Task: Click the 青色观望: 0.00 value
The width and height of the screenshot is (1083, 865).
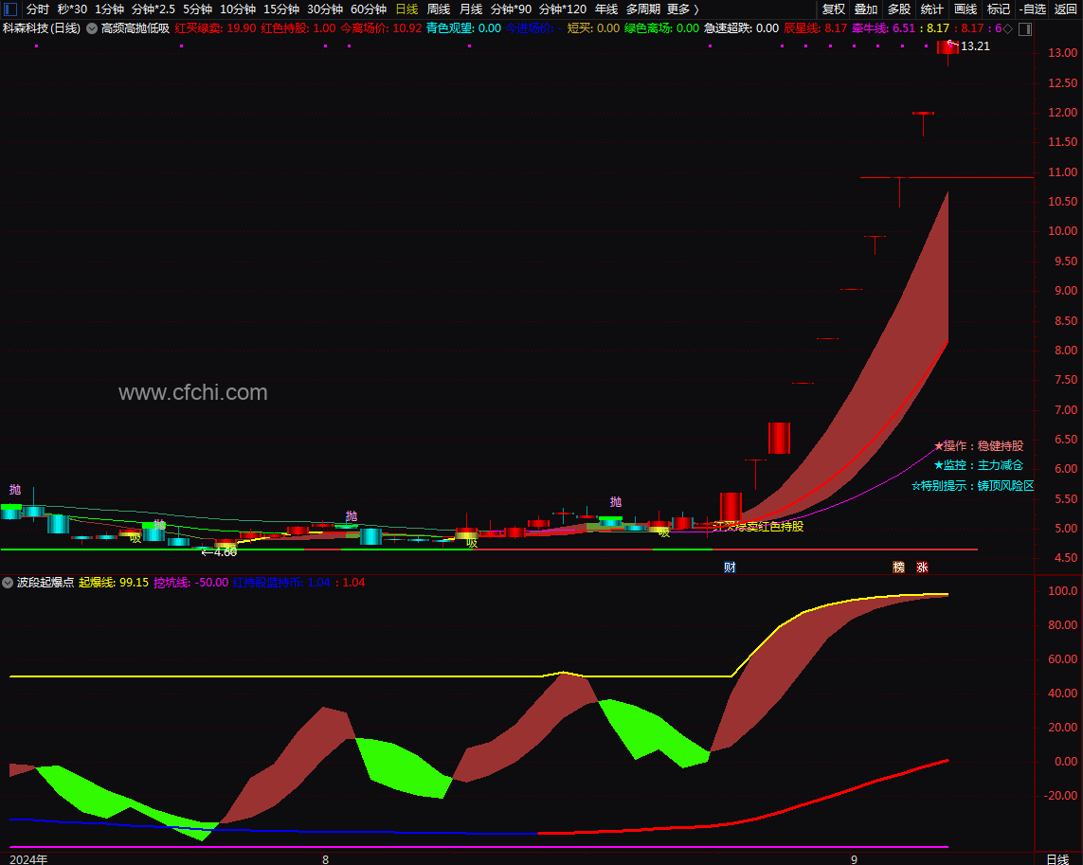Action: [x=463, y=28]
